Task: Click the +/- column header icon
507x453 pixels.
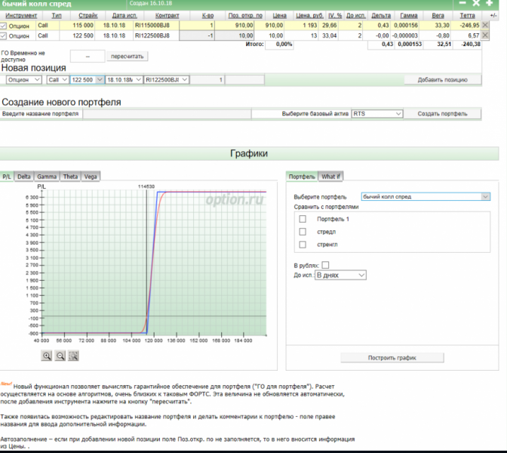Action: point(493,15)
